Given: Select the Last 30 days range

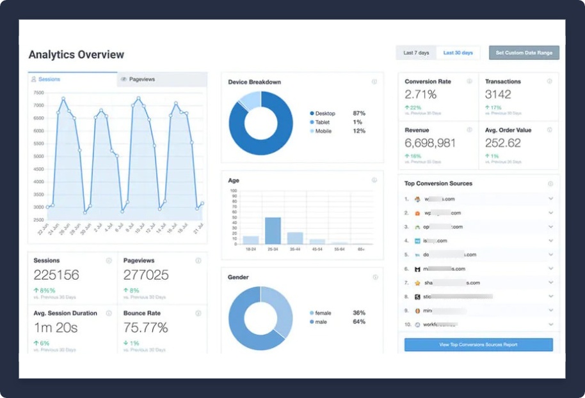Looking at the screenshot, I should pos(458,52).
